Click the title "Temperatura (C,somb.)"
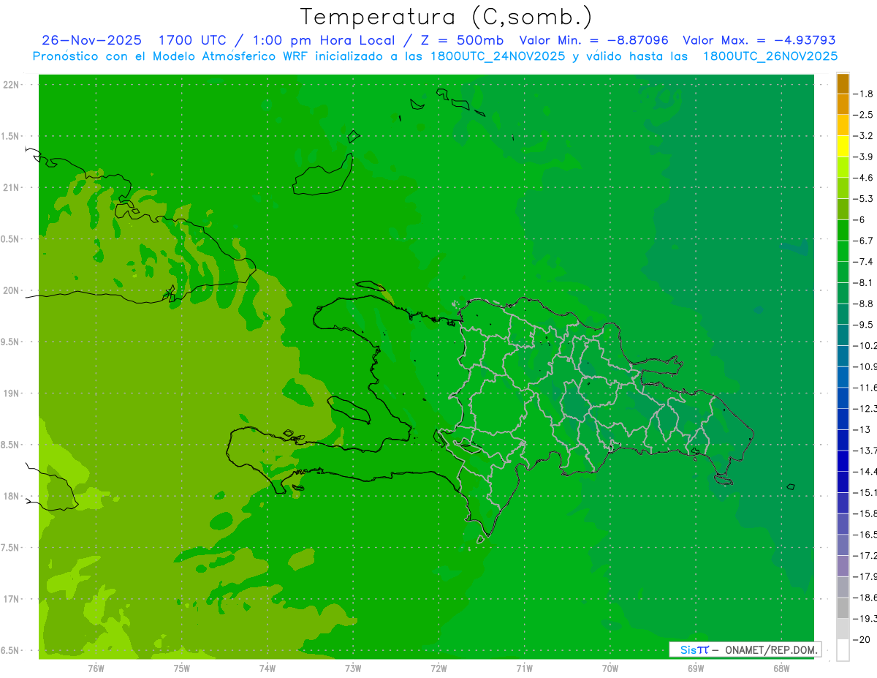This screenshot has height=678, width=877. point(446,17)
